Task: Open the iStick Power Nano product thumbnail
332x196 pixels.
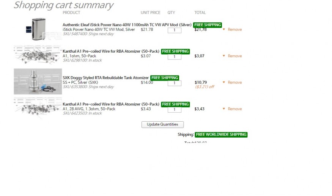Action: tap(38, 28)
